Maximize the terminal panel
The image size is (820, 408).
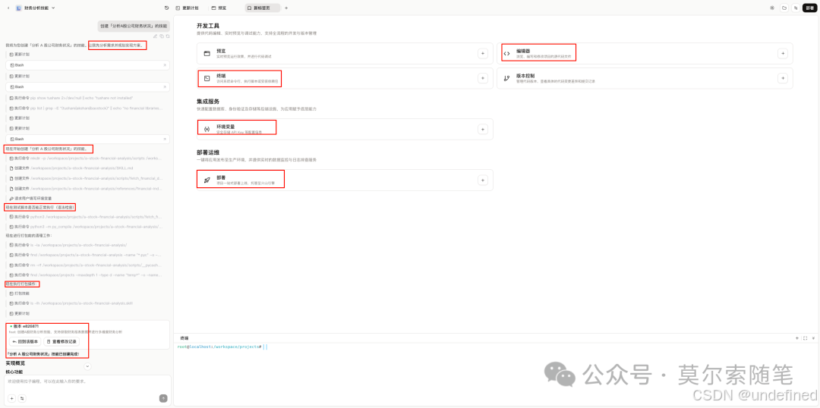[805, 338]
